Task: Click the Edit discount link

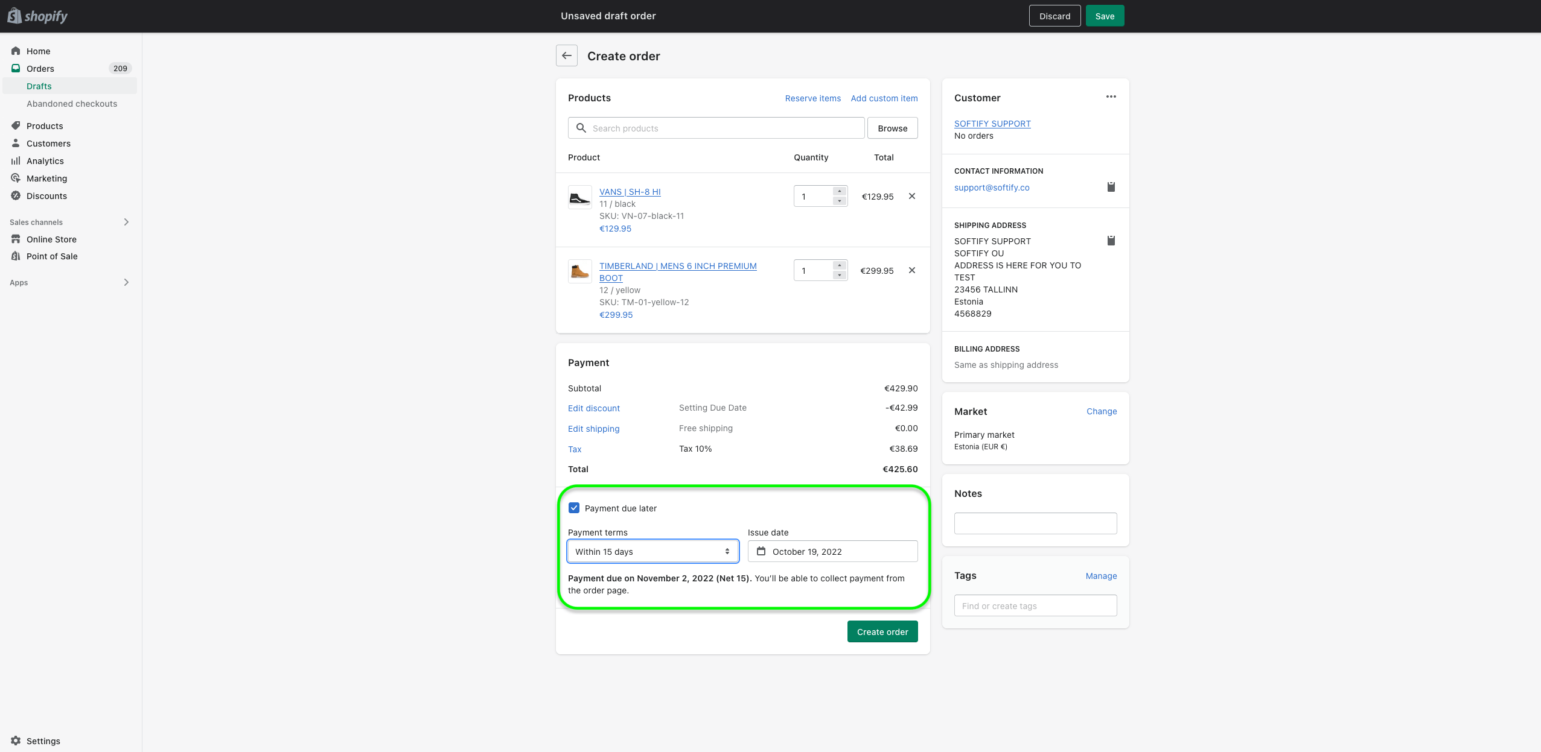Action: point(593,408)
